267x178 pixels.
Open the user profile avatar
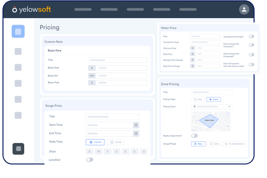(244, 10)
